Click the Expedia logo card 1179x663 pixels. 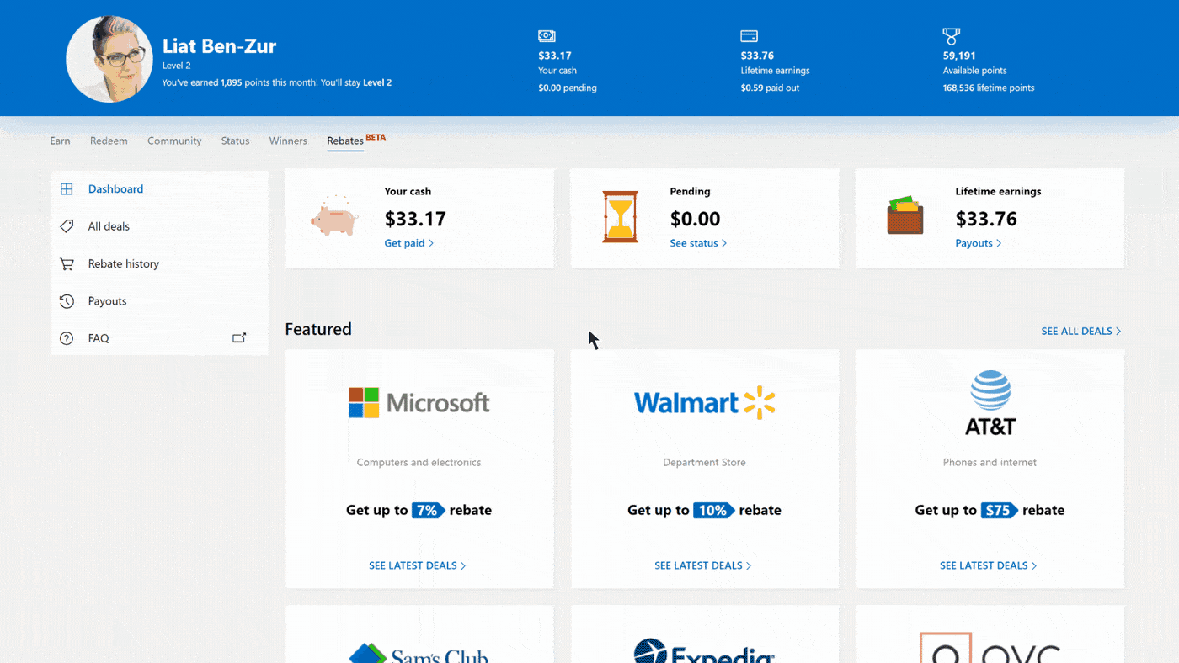[x=704, y=651]
